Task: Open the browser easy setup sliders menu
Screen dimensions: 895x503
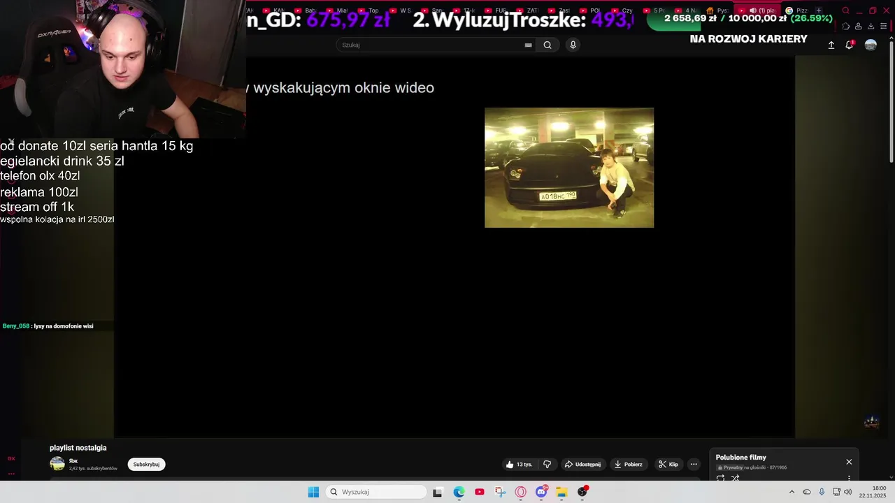Action: click(x=883, y=27)
